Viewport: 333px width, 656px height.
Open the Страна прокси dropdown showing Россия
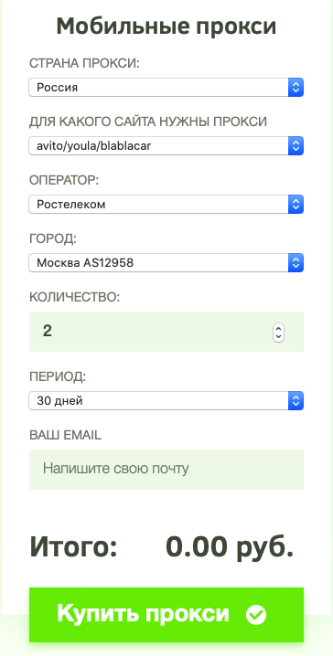pyautogui.click(x=166, y=88)
